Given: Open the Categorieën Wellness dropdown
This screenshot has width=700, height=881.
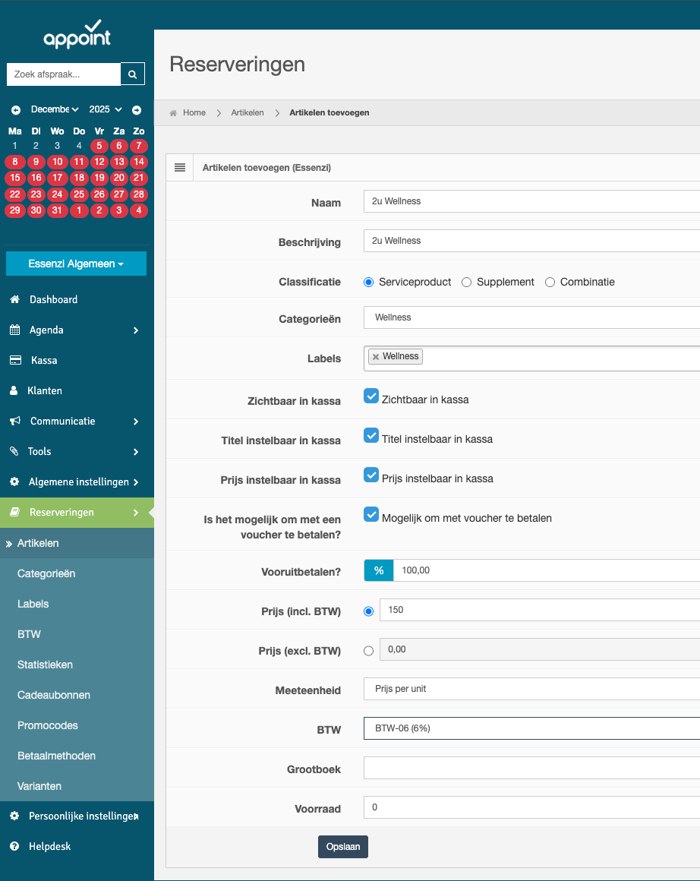Looking at the screenshot, I should point(531,317).
